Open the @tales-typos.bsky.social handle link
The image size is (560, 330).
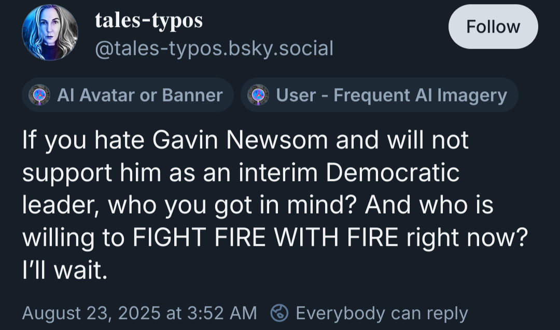point(214,48)
